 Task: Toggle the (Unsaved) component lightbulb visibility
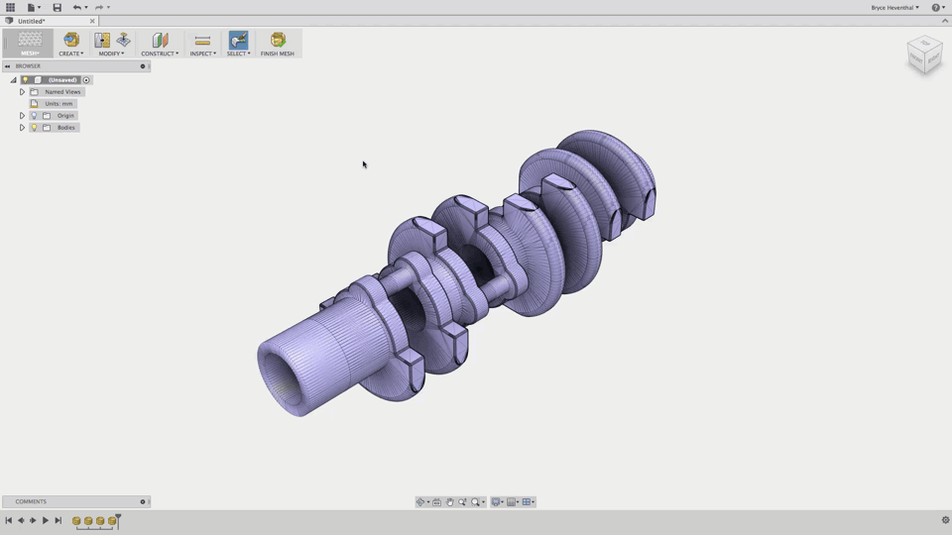coord(25,80)
